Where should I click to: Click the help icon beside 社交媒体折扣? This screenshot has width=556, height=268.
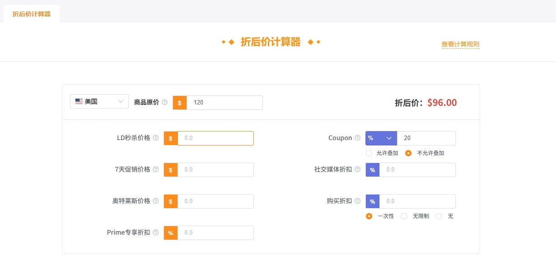(358, 169)
